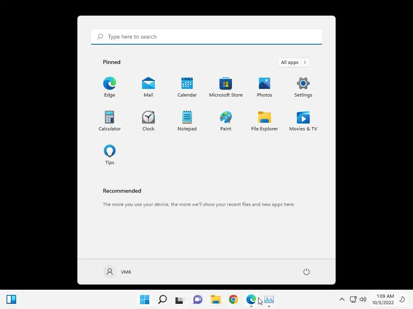Open File Explorer from the taskbar
The width and height of the screenshot is (413, 309).
(x=216, y=299)
